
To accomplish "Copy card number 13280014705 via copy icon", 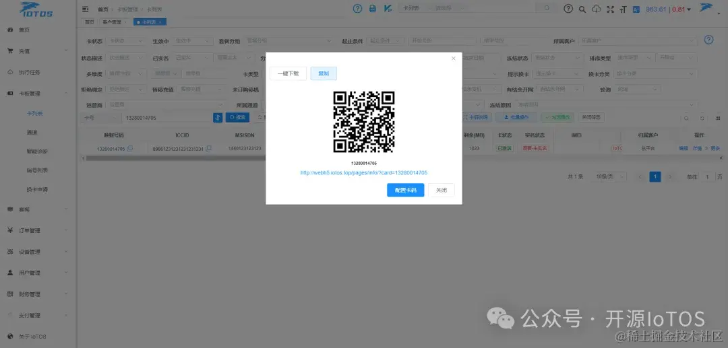I will click(x=130, y=149).
